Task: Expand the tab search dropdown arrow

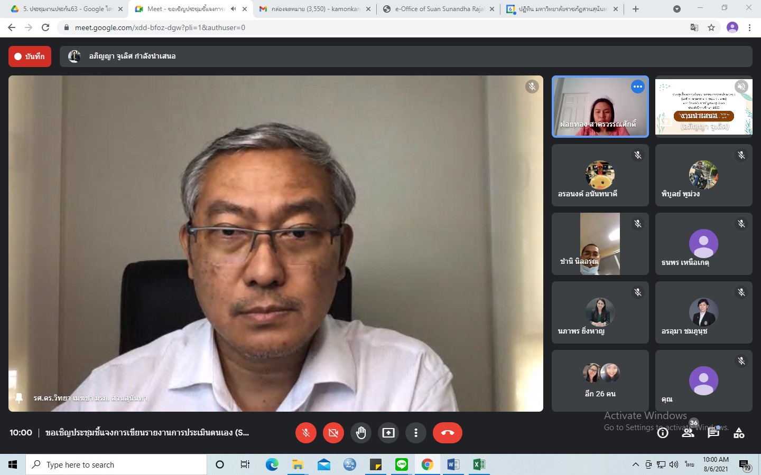Action: [x=677, y=9]
